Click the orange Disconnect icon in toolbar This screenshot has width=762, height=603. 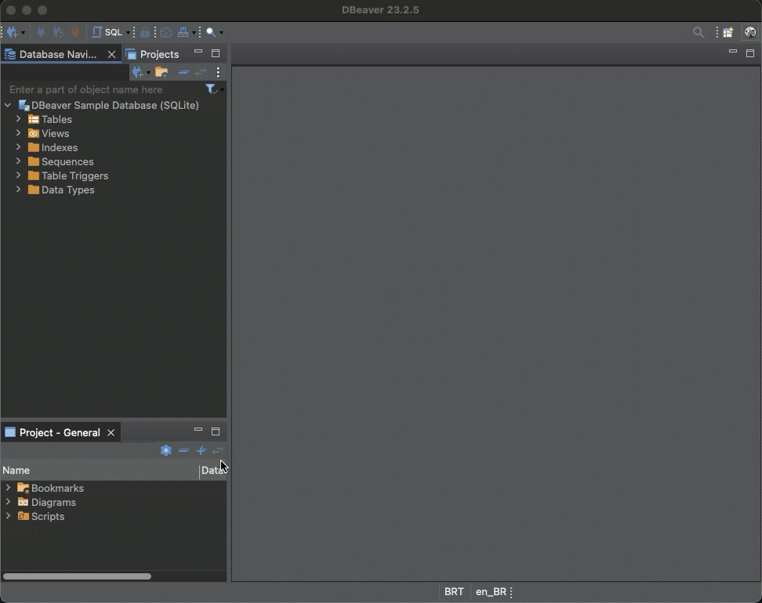click(74, 33)
